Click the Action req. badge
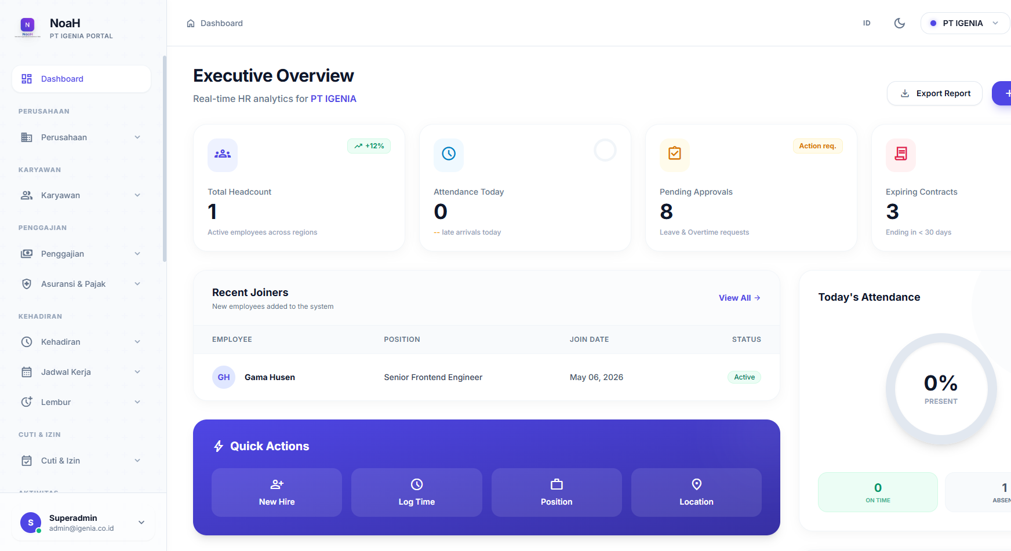The height and width of the screenshot is (551, 1011). point(817,146)
